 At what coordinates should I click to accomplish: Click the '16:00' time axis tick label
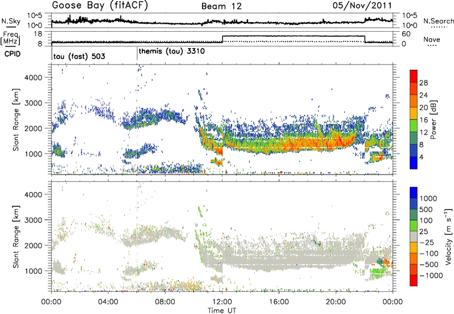point(279,302)
